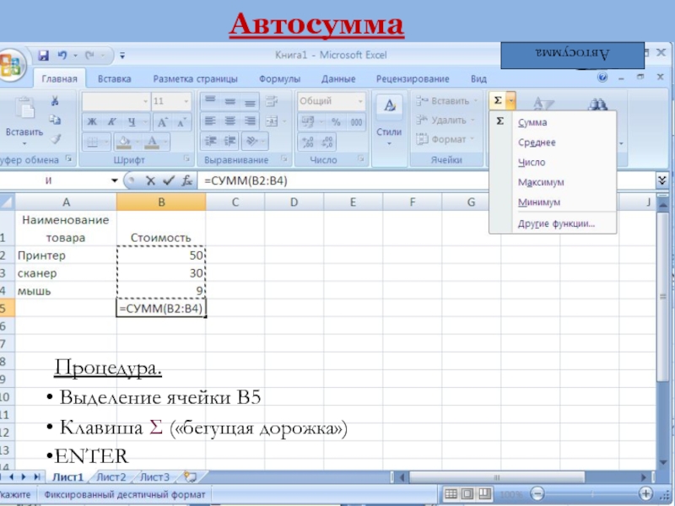Click the wrap text icon
Image resolution: width=675 pixels, height=506 pixels.
[x=271, y=101]
